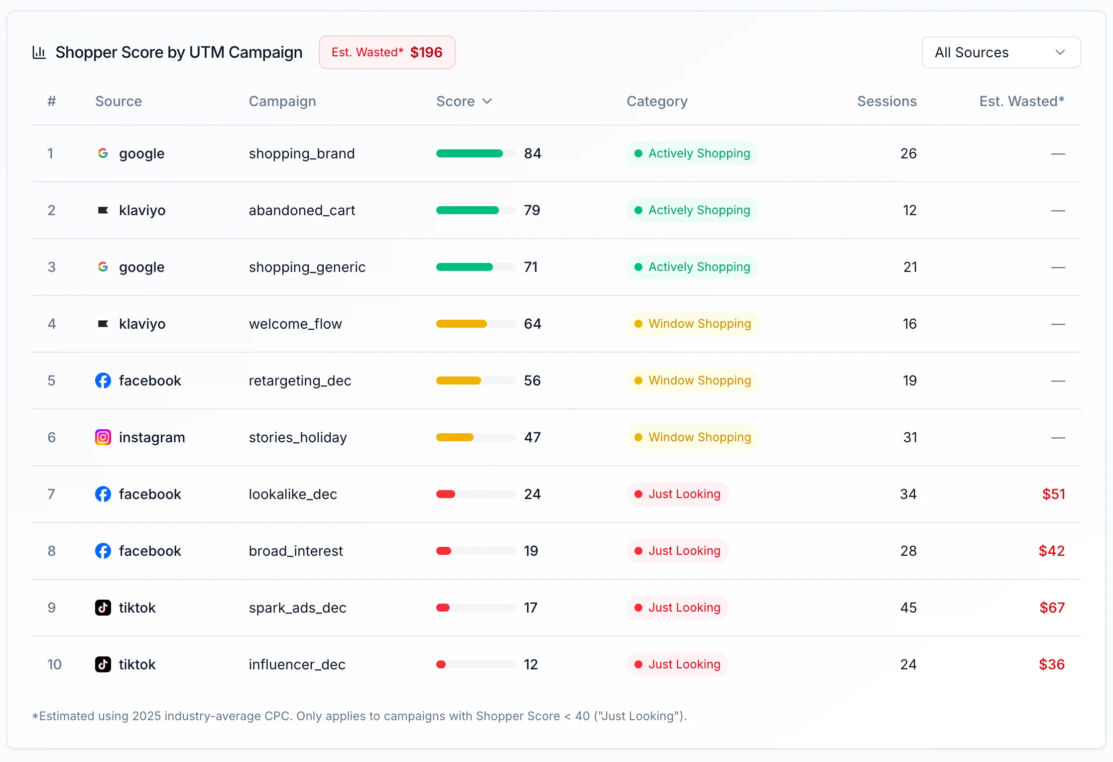Image resolution: width=1113 pixels, height=762 pixels.
Task: Click the Facebook icon beside lookalike_dec
Action: tap(103, 494)
